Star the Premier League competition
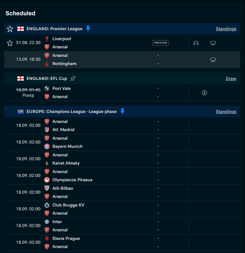The width and height of the screenshot is (245, 253). coord(10,29)
